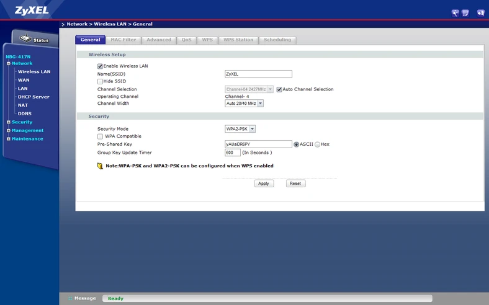Open the router Status icon panel

(34, 39)
